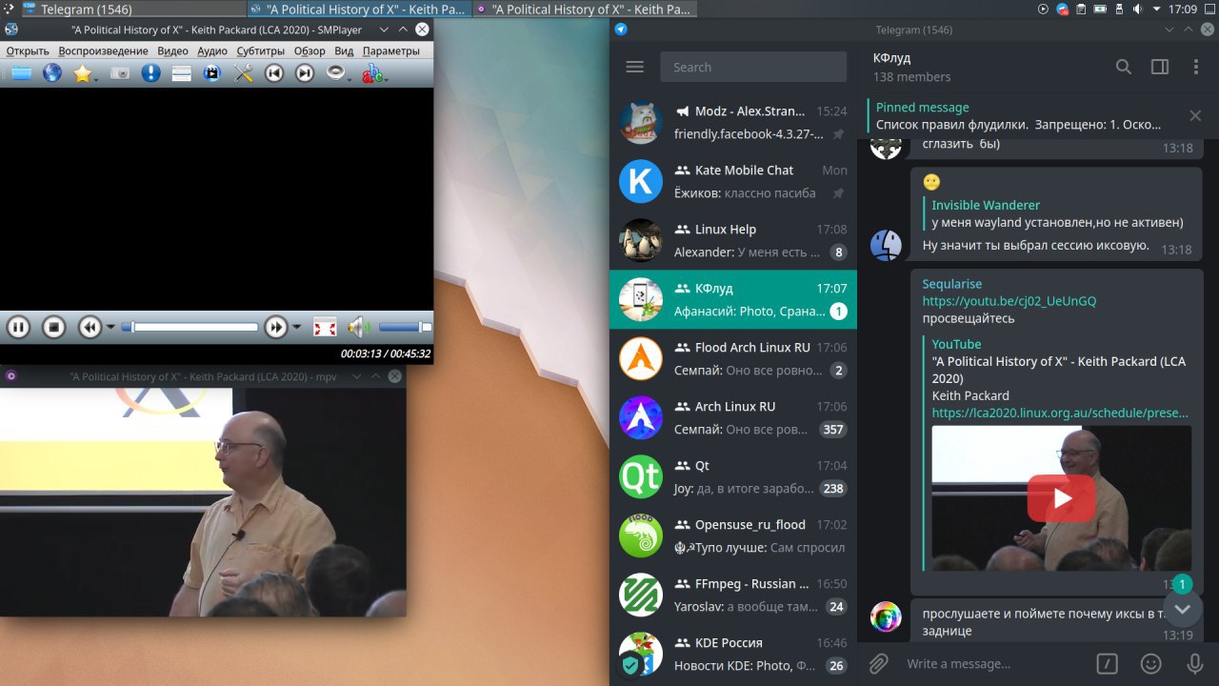
Task: Go to previous track in SMPlayer toolbar
Action: (x=274, y=73)
